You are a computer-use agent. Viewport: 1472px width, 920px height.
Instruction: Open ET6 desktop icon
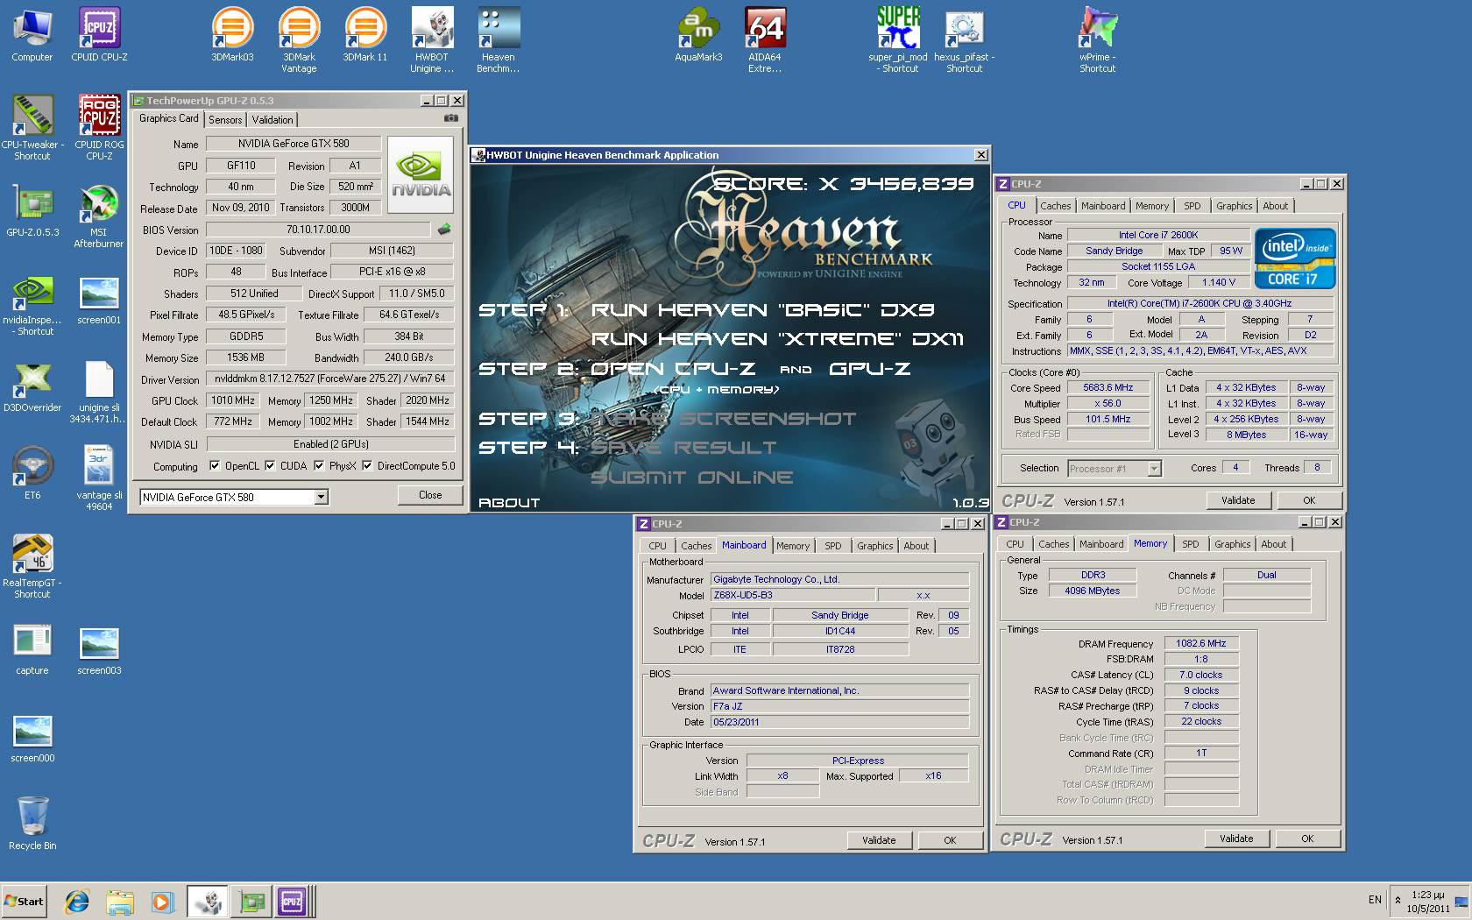[32, 473]
